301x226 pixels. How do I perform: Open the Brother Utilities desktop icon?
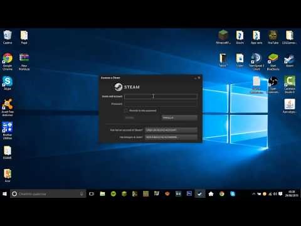(x=8, y=131)
